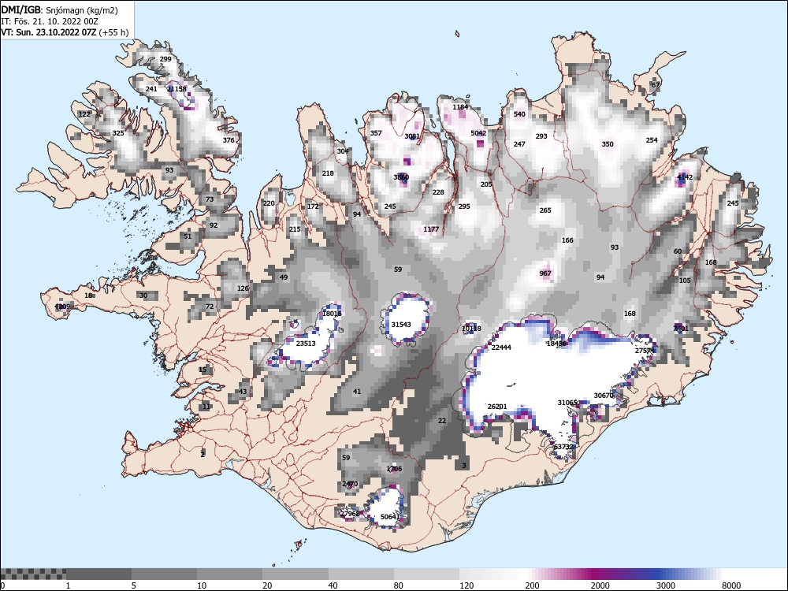The image size is (788, 591).
Task: Click the checkered 0–1 legend segment
Action: point(33,574)
